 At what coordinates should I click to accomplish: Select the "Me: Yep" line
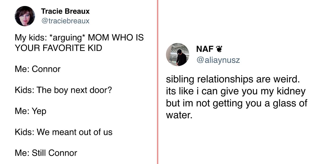pyautogui.click(x=30, y=111)
